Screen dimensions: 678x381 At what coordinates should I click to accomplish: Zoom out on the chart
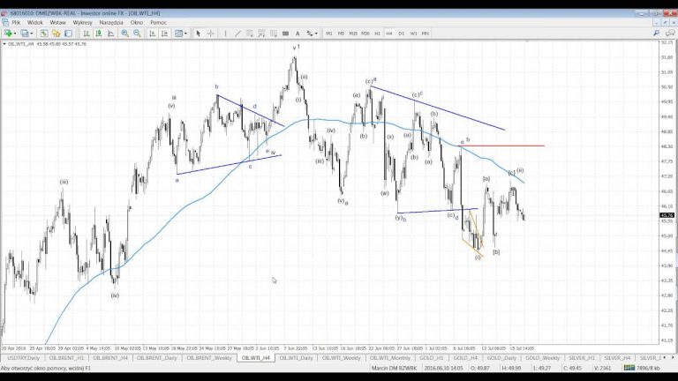coord(137,34)
